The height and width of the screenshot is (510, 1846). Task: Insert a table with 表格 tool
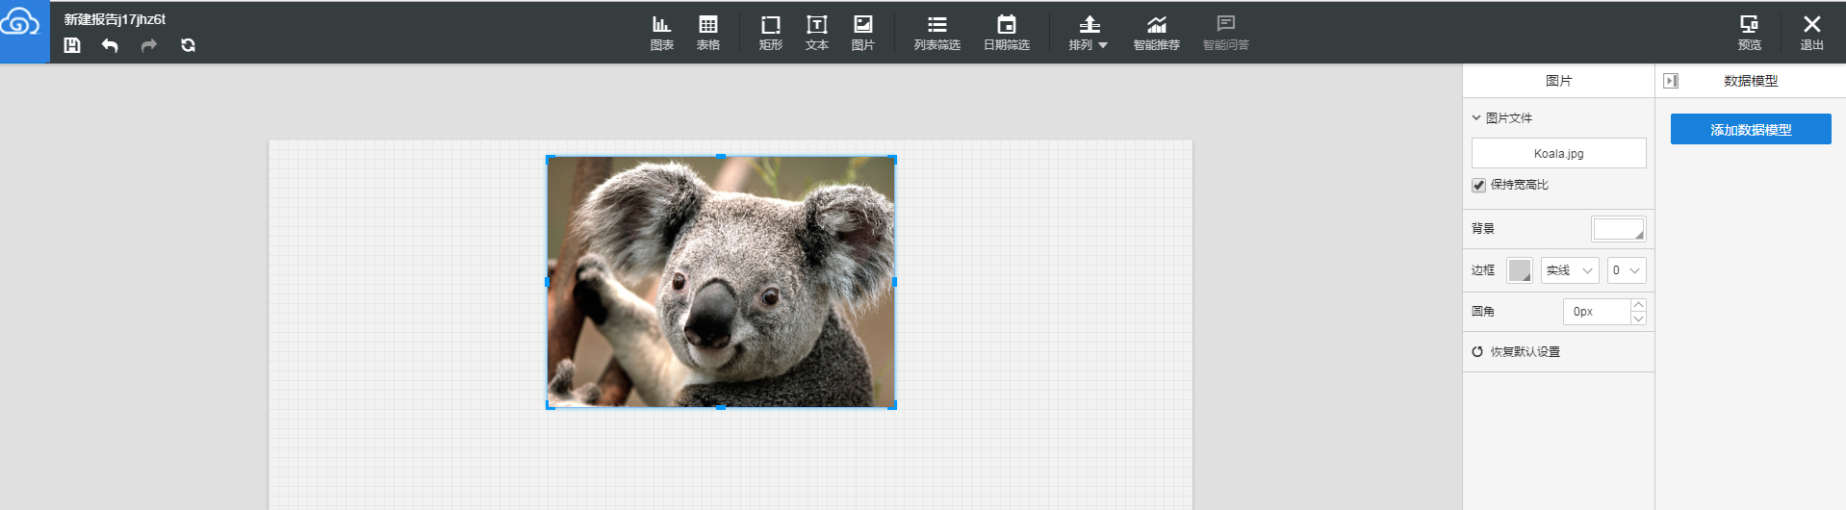click(x=708, y=33)
